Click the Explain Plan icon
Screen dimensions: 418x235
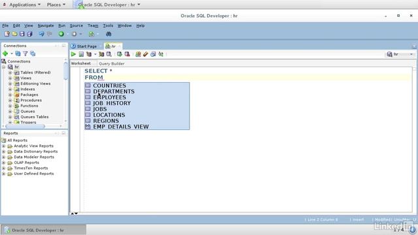point(89,54)
